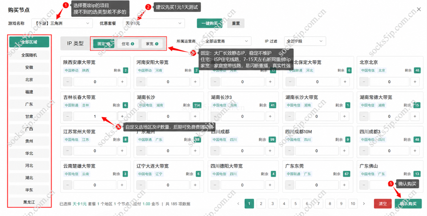Viewport: 427px width, 216px height.
Task: Decrease IP count for 吉林长春大带宽
Action: click(x=68, y=116)
